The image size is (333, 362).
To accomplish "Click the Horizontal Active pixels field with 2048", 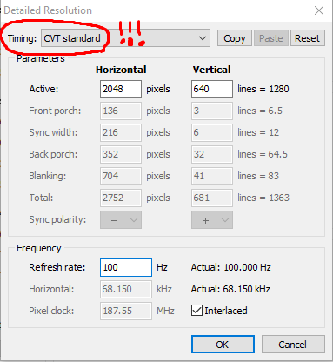I will pyautogui.click(x=121, y=89).
